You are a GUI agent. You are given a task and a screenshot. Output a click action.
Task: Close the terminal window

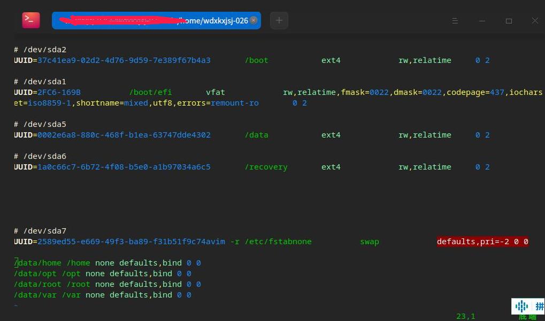[535, 21]
